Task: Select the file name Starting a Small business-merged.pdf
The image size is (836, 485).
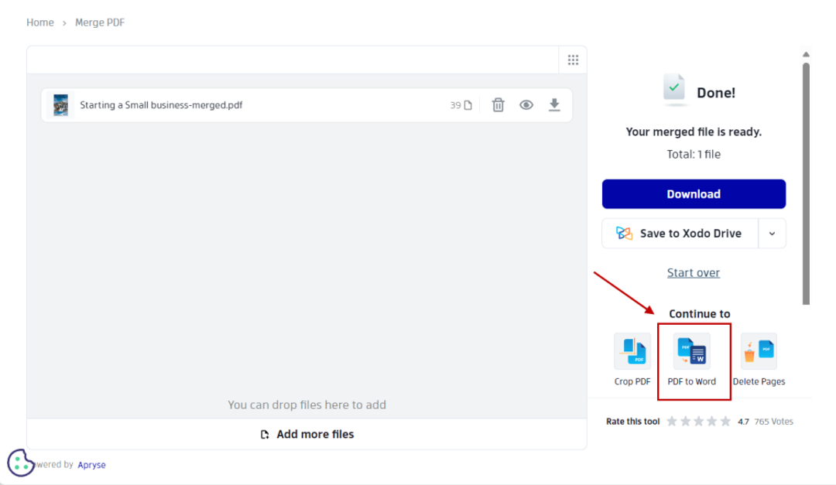Action: [161, 105]
